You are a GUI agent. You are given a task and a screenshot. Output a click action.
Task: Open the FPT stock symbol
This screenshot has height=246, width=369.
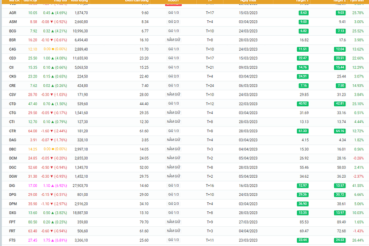(x=12, y=221)
